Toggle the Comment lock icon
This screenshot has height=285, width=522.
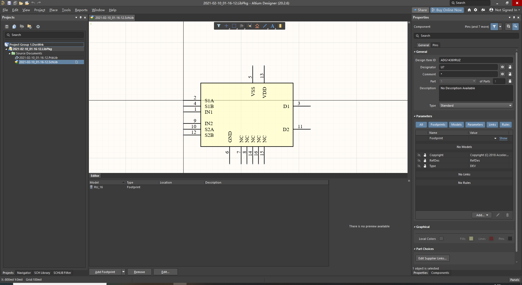click(510, 74)
